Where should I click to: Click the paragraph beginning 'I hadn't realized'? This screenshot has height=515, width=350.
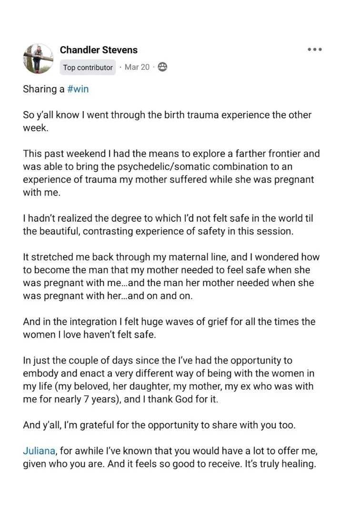click(x=168, y=225)
